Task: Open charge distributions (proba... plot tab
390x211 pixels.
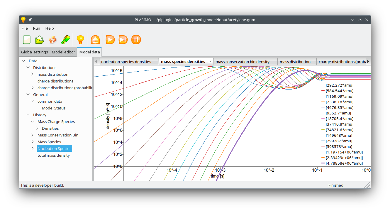Action: tap(342, 62)
